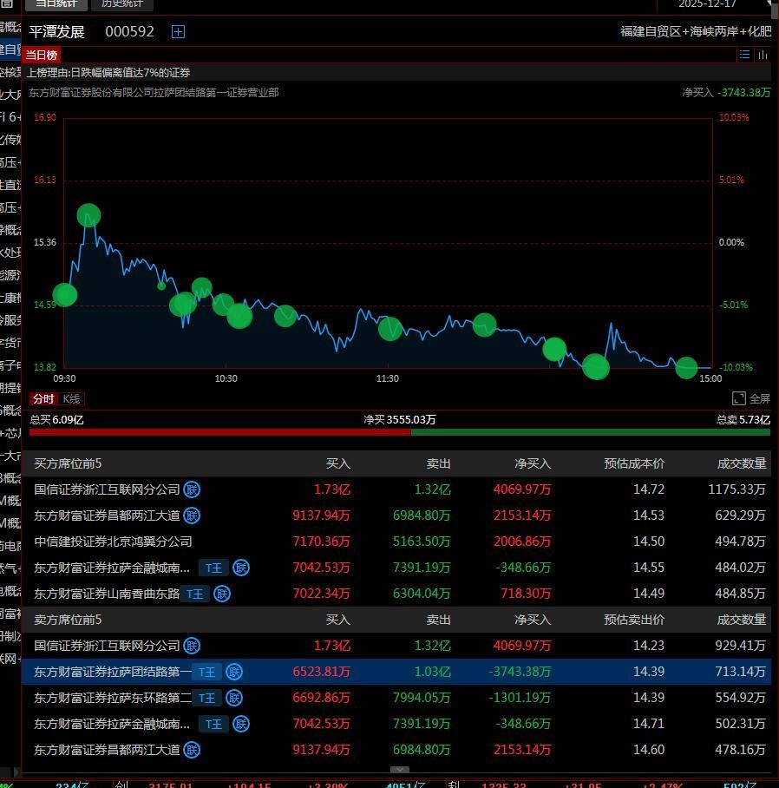Click 联 icon for 昌都两江大道 in 卖方席位前5

[x=192, y=751]
